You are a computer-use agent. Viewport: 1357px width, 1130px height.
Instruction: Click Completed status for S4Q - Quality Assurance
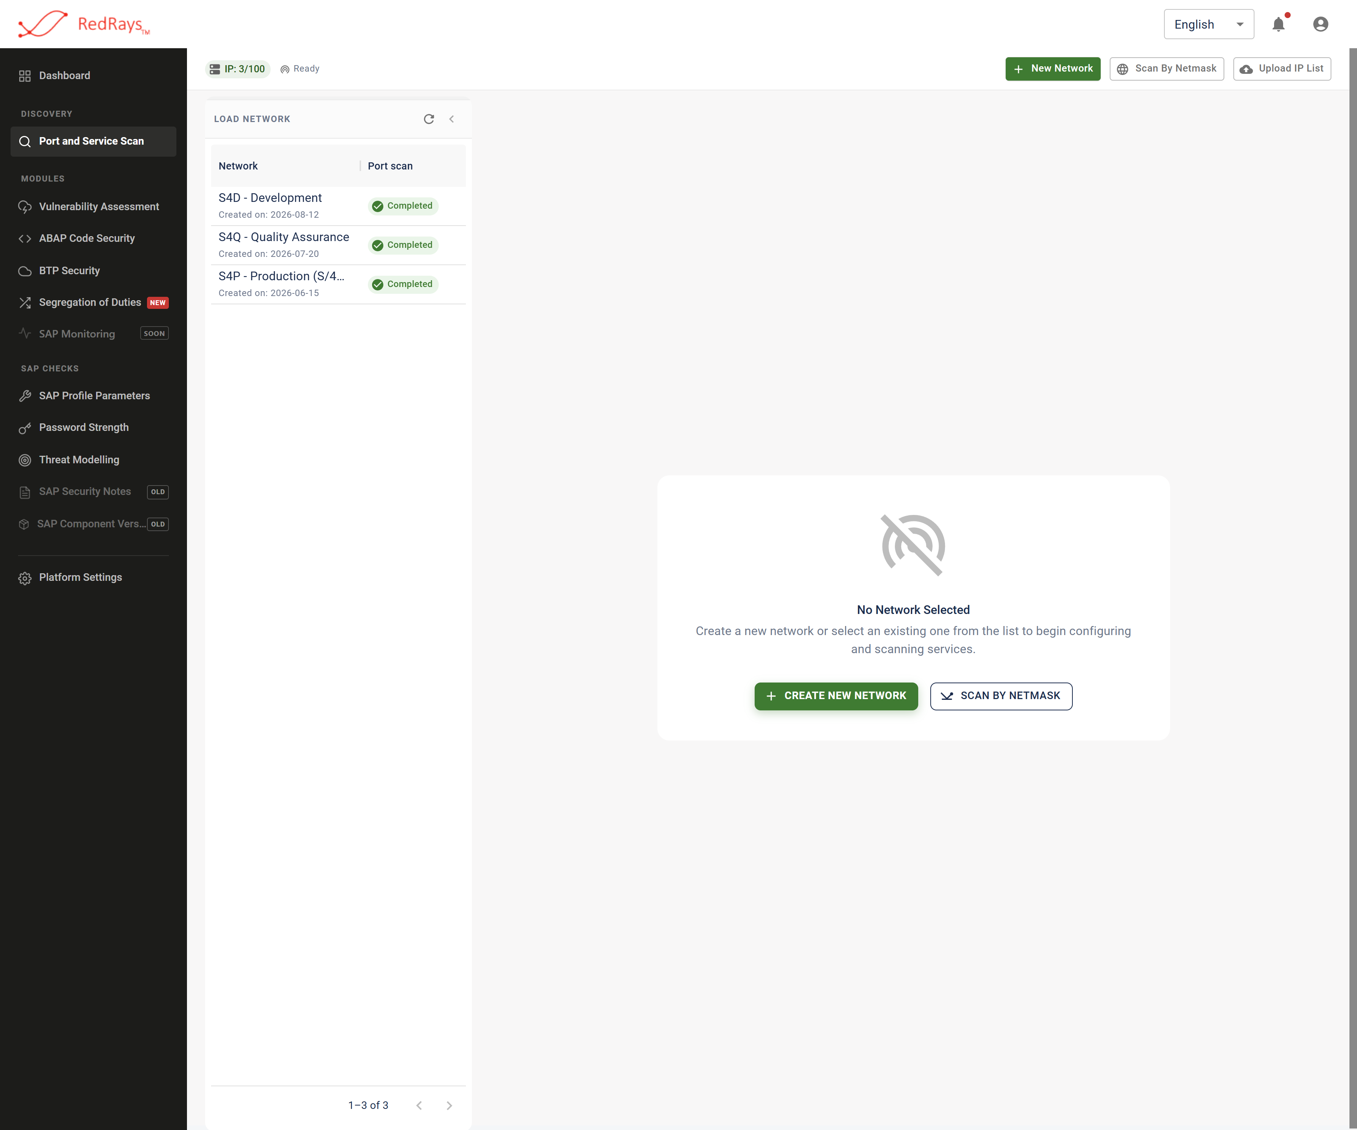(403, 245)
